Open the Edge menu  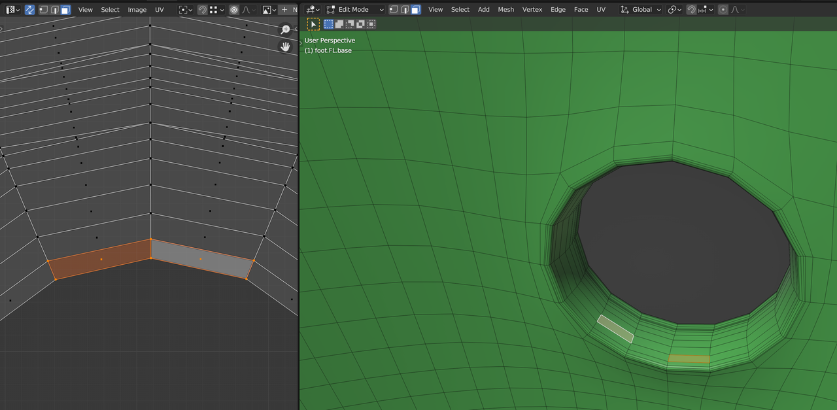point(558,10)
